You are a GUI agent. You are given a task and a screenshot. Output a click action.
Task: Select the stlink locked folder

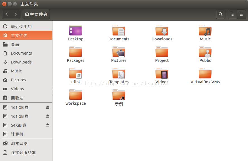(76, 74)
